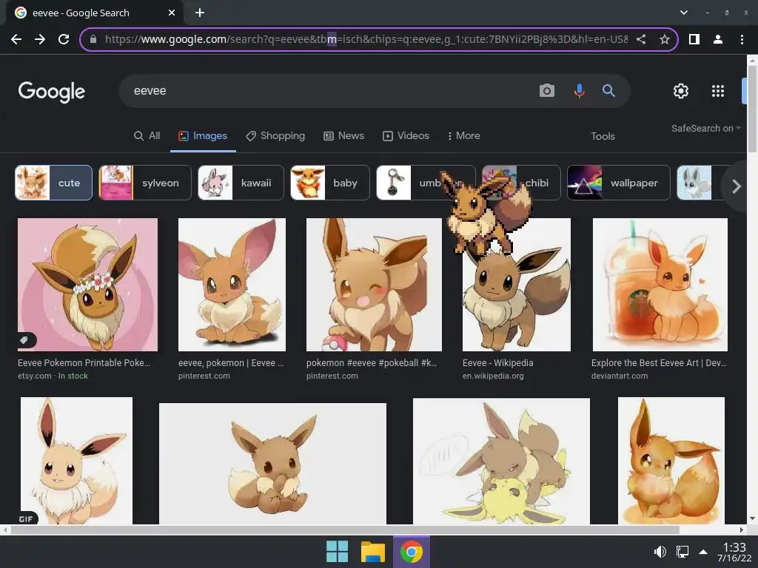Show hidden tray icons arrow
Screen dimensions: 758x568
(x=703, y=552)
